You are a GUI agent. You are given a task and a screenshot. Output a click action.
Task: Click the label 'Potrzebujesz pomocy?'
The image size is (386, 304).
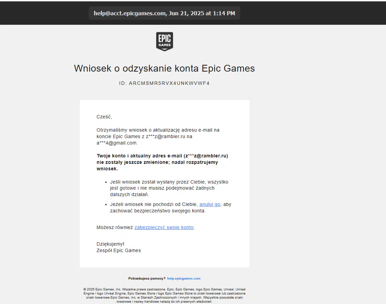147,279
